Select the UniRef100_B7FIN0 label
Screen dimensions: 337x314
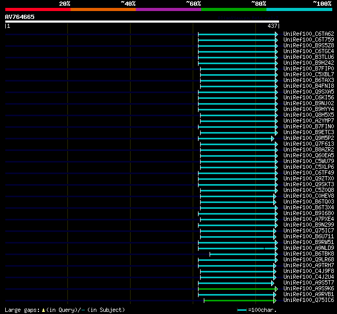[x=309, y=127]
